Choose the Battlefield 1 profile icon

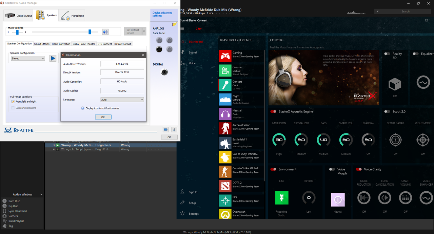tap(225, 143)
